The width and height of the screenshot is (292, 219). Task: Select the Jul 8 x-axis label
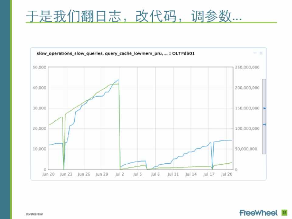point(155,174)
